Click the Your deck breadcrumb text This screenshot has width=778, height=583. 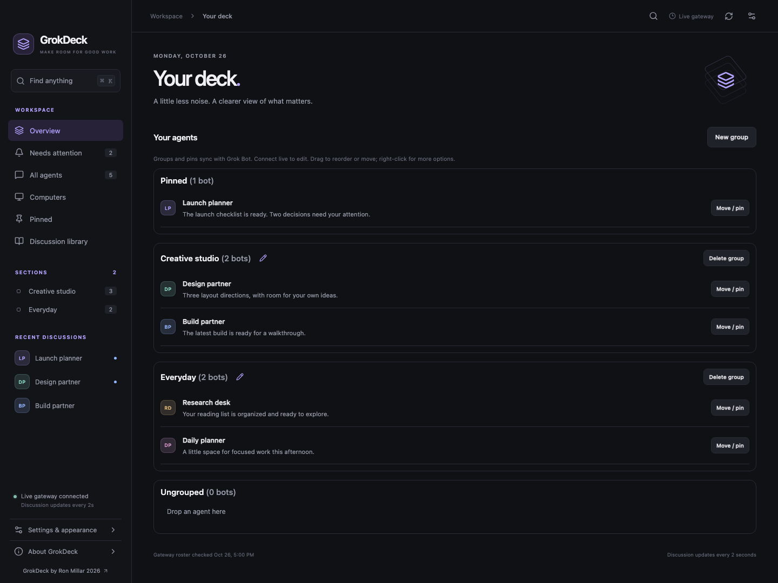217,16
